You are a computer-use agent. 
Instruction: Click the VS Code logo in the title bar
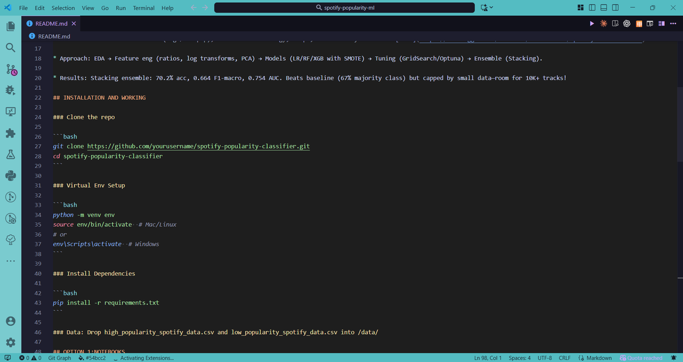click(x=7, y=7)
